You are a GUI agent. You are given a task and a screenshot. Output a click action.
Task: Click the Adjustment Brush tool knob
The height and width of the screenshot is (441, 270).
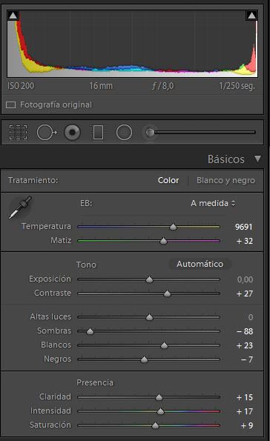click(x=150, y=132)
